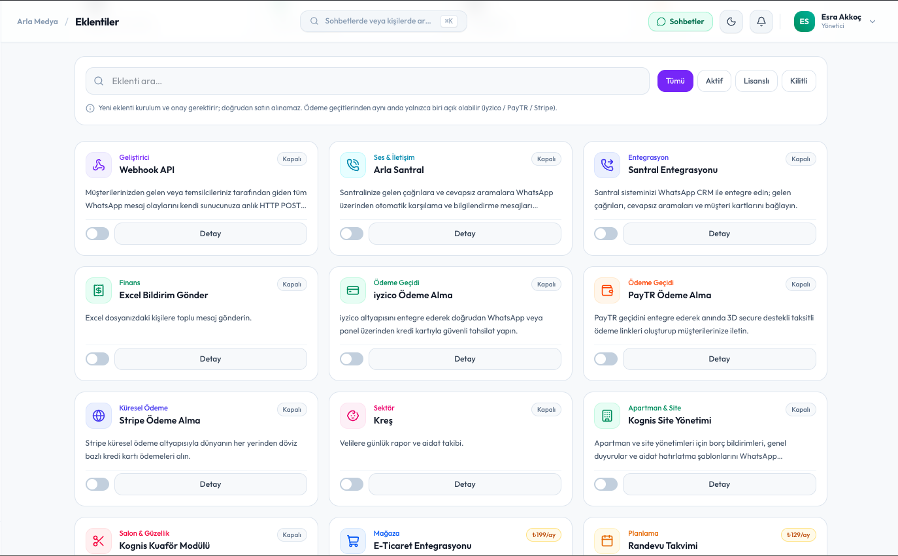Toggle Kognis Site Yönetimi on
The height and width of the screenshot is (556, 898).
click(606, 484)
